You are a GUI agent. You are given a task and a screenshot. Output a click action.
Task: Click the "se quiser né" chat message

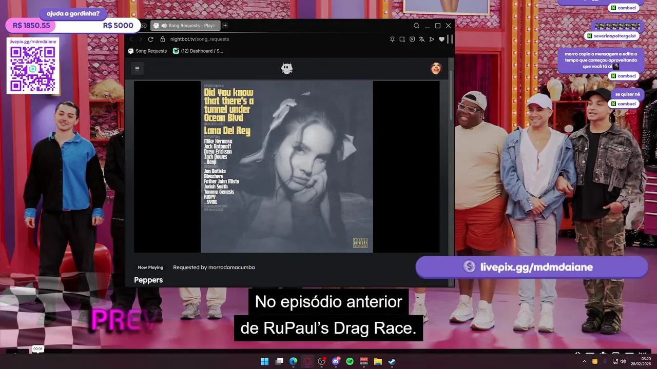click(x=627, y=94)
